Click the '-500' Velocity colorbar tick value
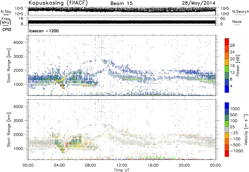 point(235,145)
